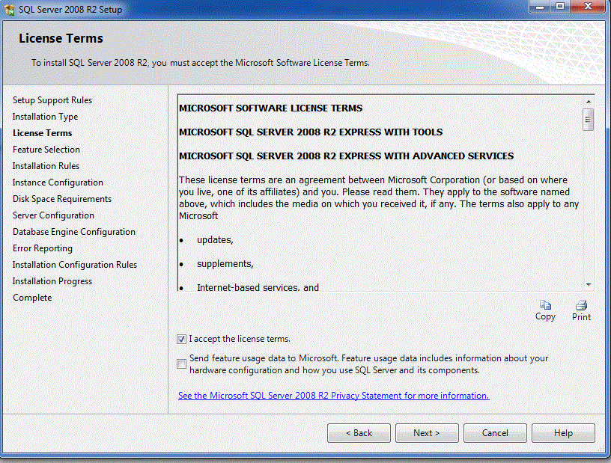Select the Installation Type step
This screenshot has height=463, width=611.
(45, 117)
